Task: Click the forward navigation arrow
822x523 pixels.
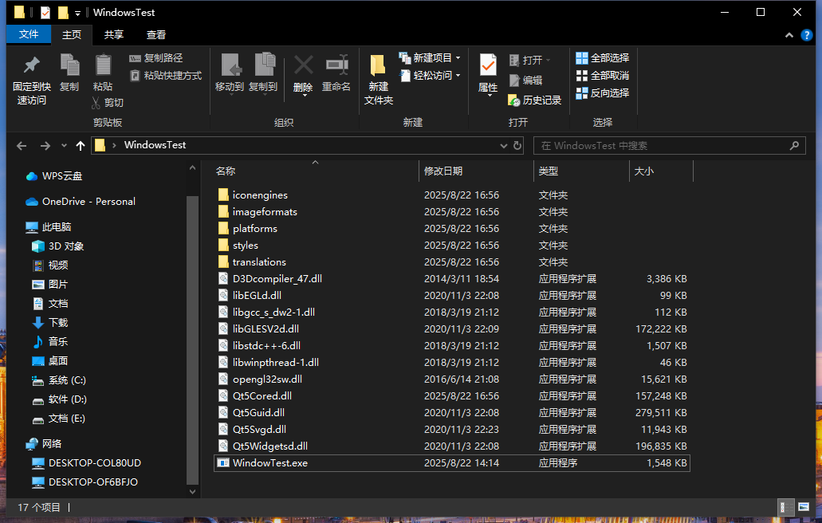Action: 45,146
